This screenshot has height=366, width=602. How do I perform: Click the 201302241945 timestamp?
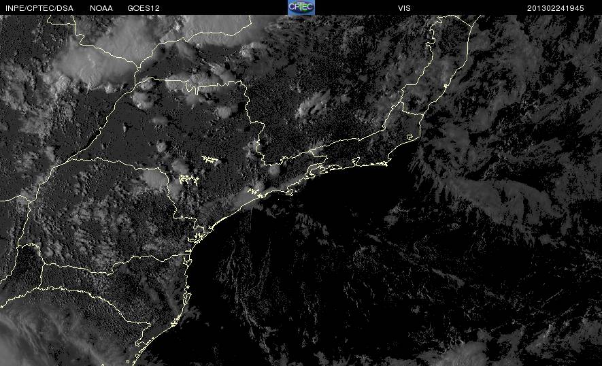(556, 8)
